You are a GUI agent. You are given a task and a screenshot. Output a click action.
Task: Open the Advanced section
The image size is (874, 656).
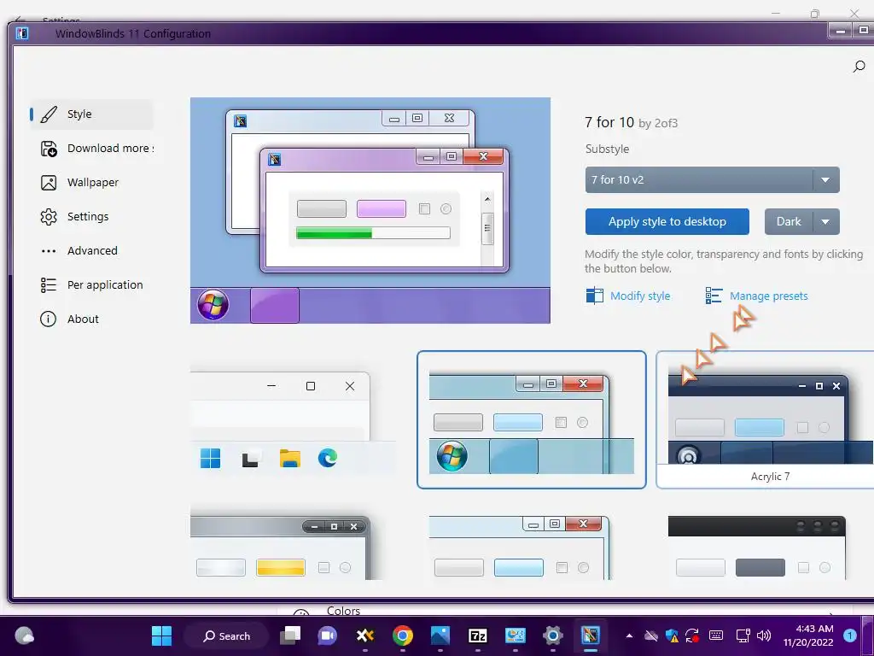click(92, 250)
